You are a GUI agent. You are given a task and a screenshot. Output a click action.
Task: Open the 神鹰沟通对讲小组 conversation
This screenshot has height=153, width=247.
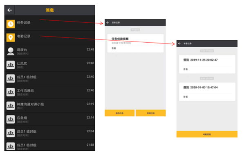point(50,106)
